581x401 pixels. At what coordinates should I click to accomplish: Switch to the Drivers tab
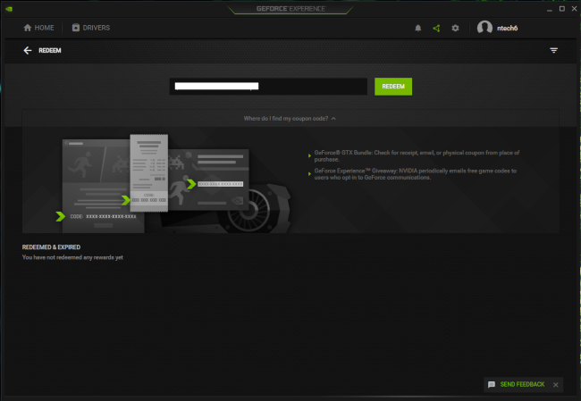(x=91, y=28)
